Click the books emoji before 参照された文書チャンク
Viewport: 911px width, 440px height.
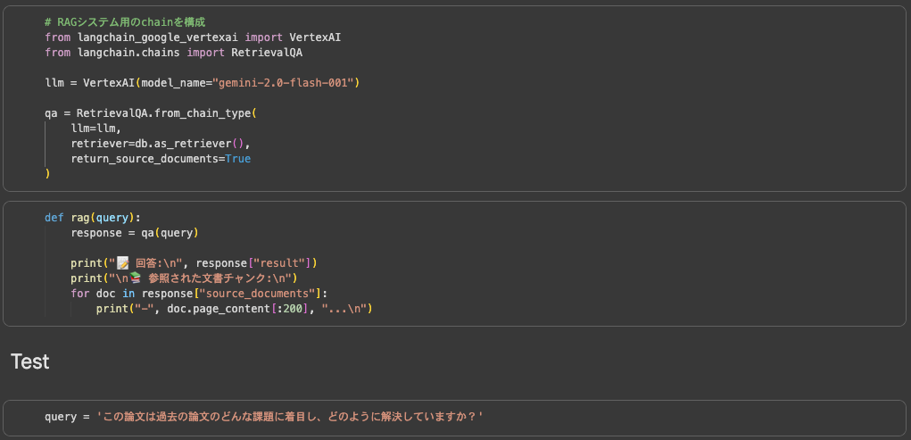click(136, 278)
